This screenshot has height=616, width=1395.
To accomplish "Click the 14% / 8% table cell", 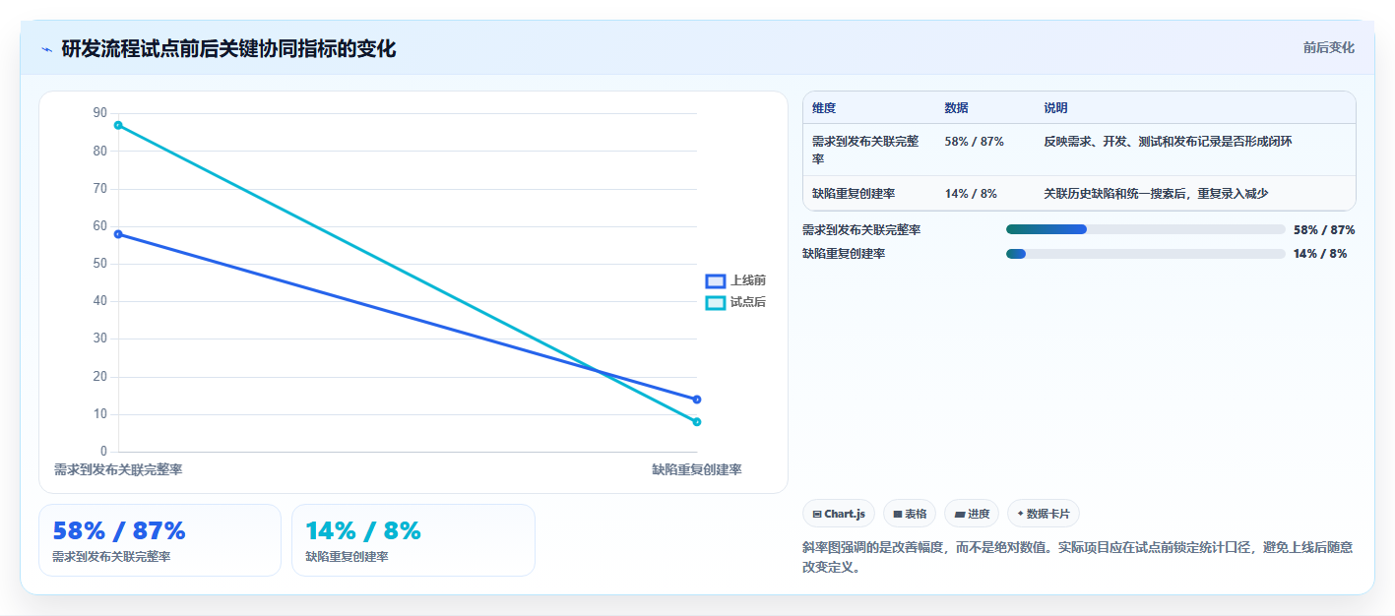I will 971,194.
